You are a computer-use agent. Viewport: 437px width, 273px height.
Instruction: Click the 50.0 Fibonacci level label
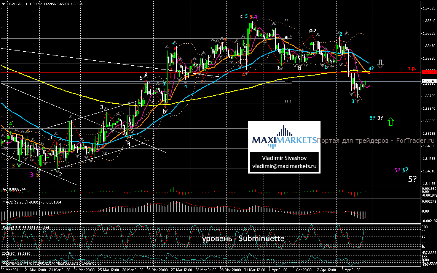tap(288, 81)
